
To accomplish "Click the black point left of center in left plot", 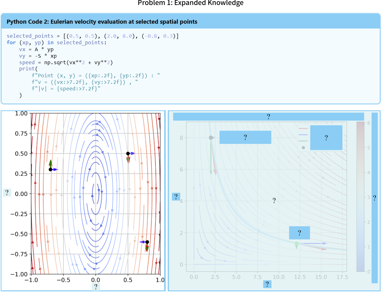I will point(50,170).
